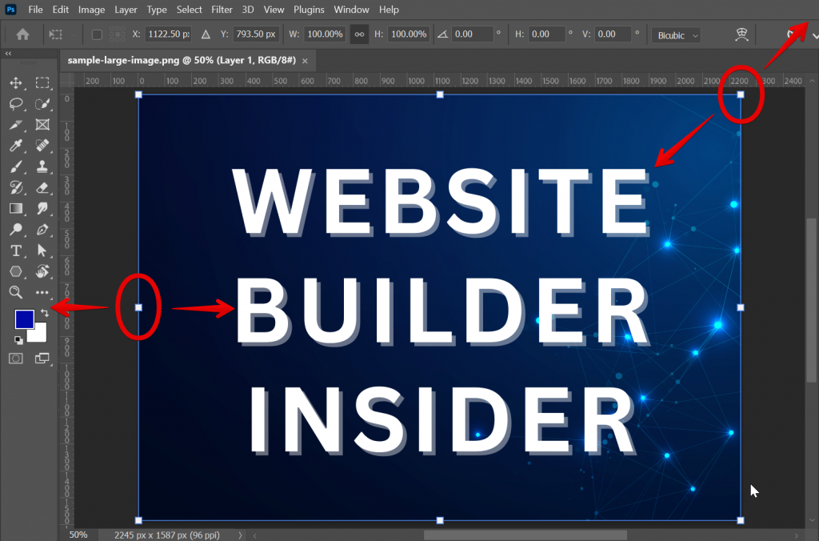Image resolution: width=819 pixels, height=541 pixels.
Task: Click the blue foreground color swatch
Action: (26, 321)
